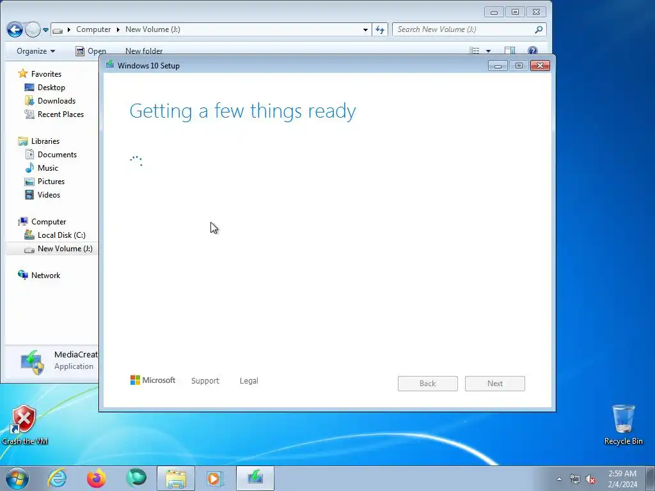Close the Windows 10 Setup window

tap(540, 66)
